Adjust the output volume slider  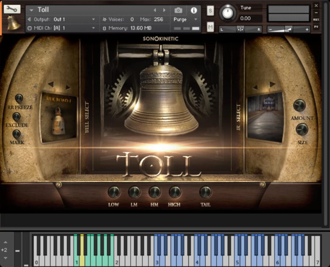coord(289,29)
